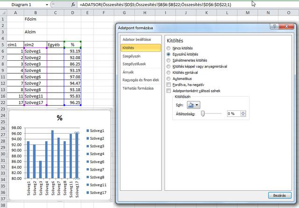Click the selected Szöveg17 bar in chart
Screen dimensions: 299x208
[77, 156]
